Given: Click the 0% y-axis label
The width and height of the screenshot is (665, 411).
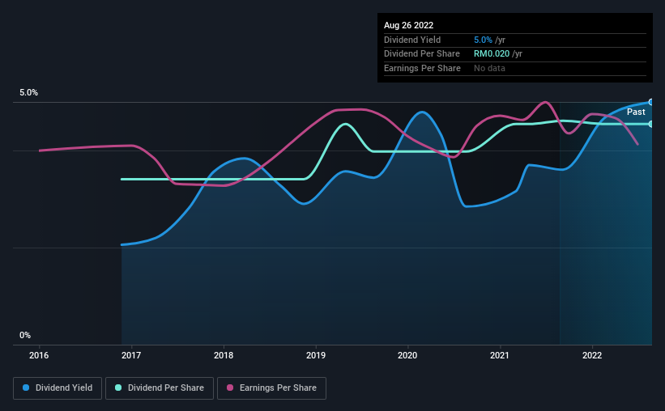Looking at the screenshot, I should coord(25,335).
